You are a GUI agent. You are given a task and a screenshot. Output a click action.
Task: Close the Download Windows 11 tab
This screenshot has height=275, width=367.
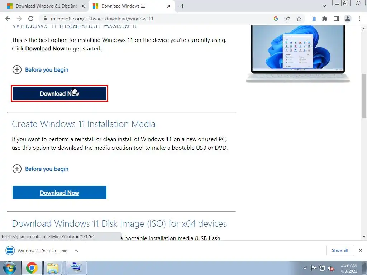tap(169, 6)
